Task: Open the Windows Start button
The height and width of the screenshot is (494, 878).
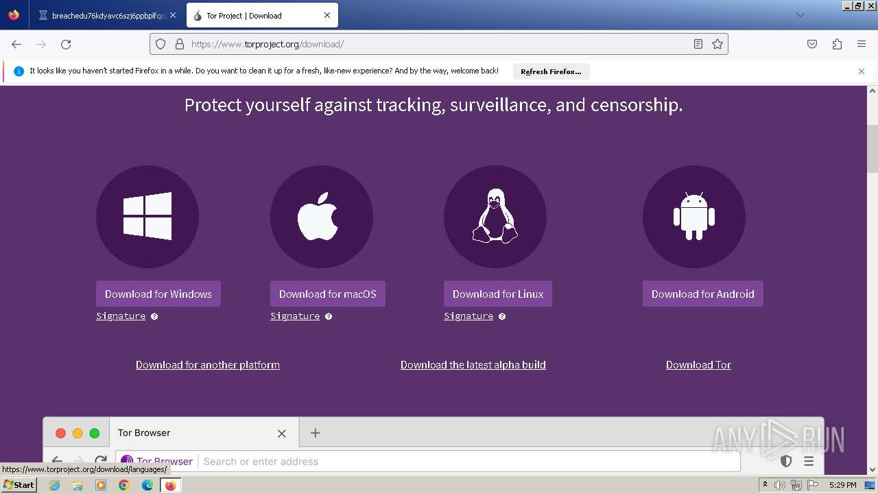Action: 19,485
